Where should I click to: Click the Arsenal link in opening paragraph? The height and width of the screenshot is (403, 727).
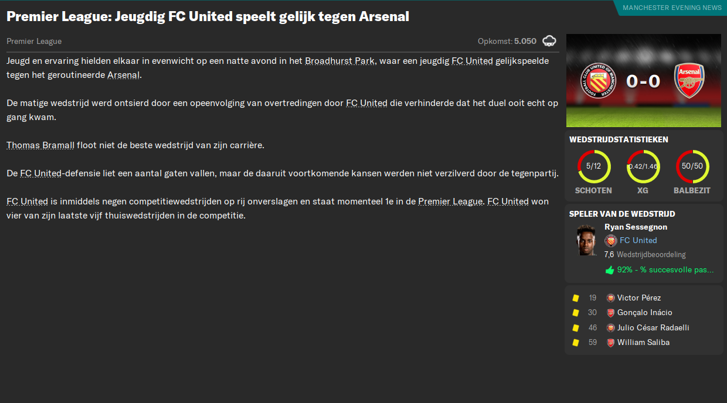124,74
